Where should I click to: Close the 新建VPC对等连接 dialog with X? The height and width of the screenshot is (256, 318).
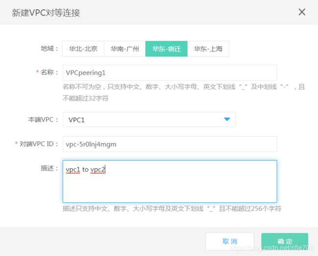click(302, 12)
